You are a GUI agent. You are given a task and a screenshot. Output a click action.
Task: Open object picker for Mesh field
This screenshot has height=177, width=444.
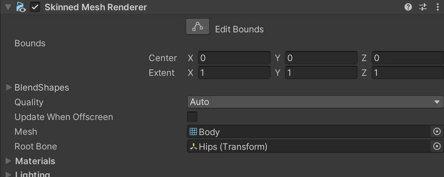[x=437, y=132]
